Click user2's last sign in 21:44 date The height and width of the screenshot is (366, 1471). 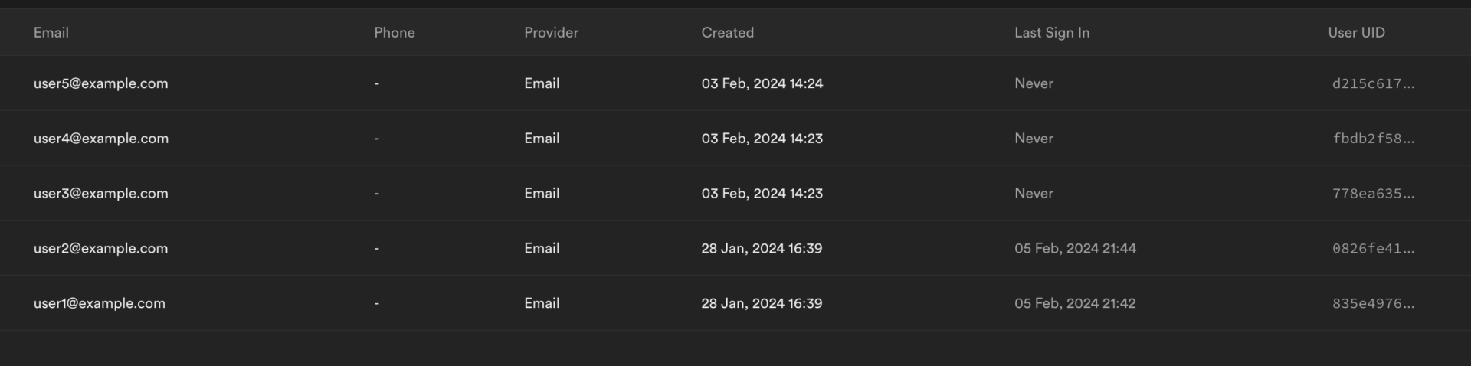point(1075,249)
